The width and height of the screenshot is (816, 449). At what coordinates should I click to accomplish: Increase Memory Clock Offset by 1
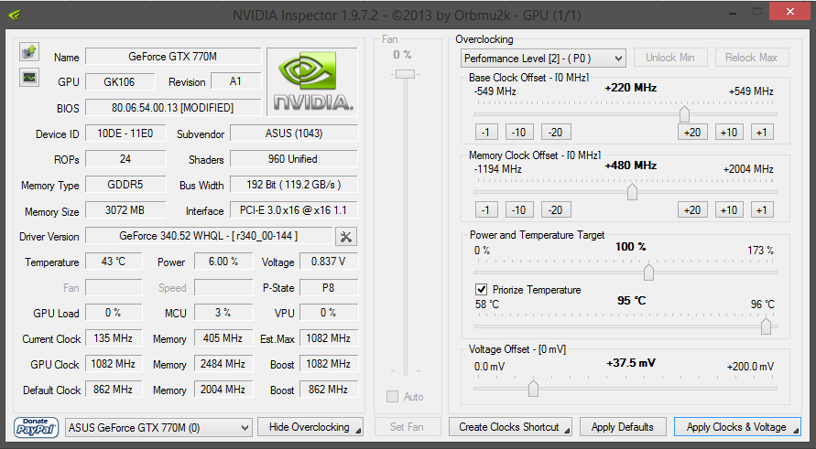coord(762,210)
